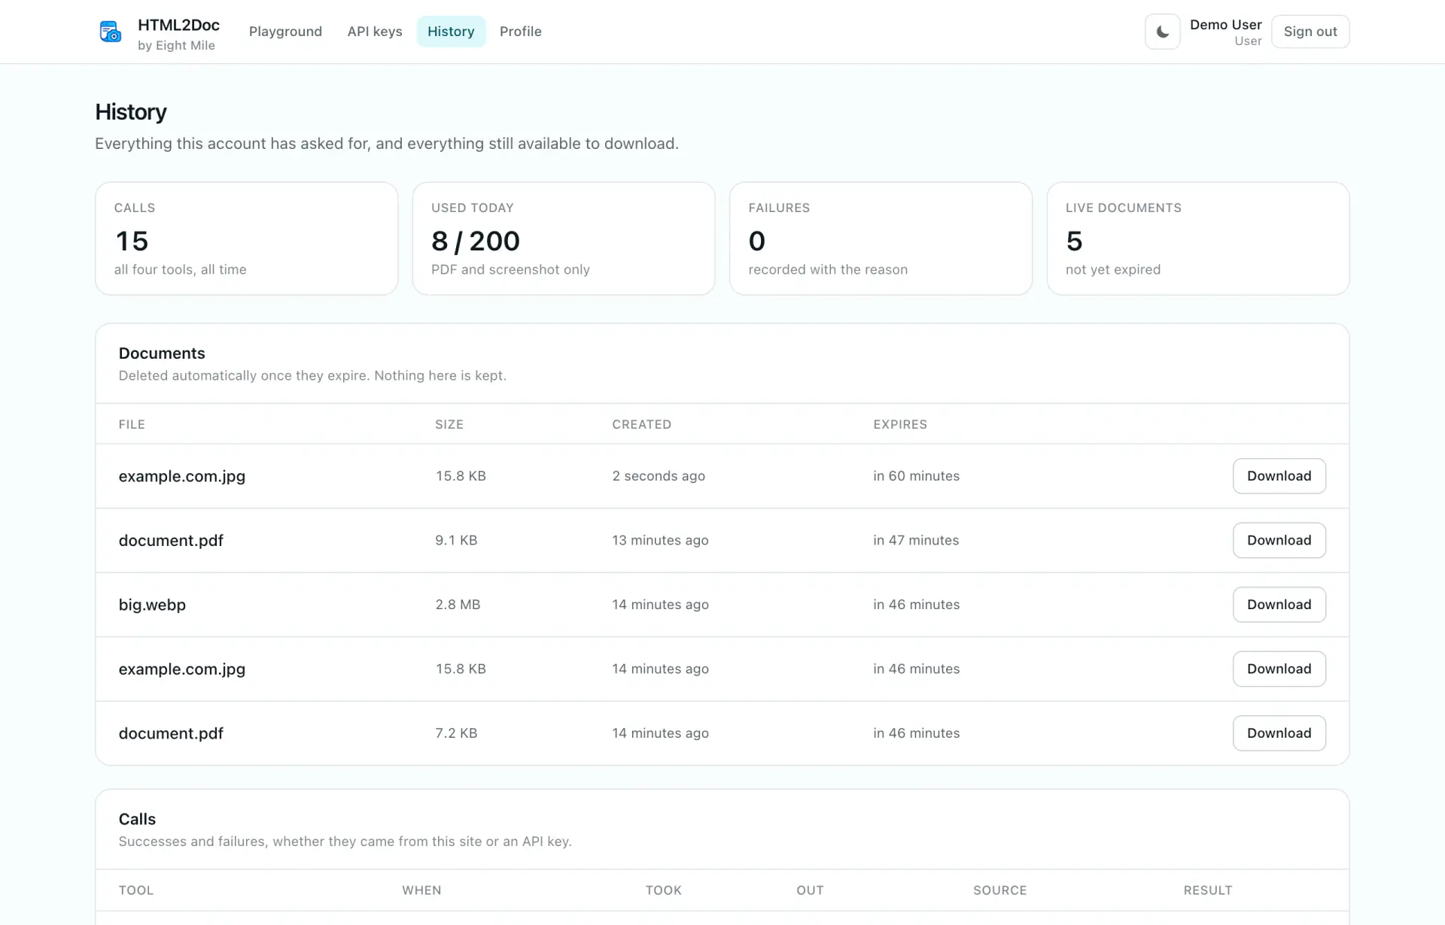The image size is (1445, 925).
Task: Click the CREATED column header
Action: 641,424
